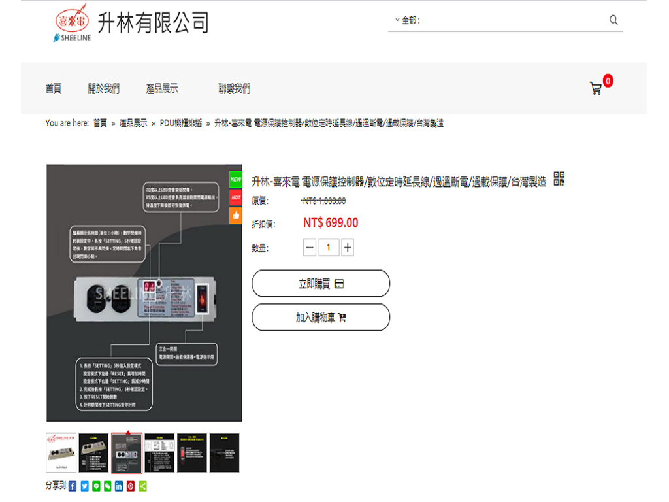Image resolution: width=669 pixels, height=502 pixels.
Task: Share product on Pinterest
Action: (131, 486)
